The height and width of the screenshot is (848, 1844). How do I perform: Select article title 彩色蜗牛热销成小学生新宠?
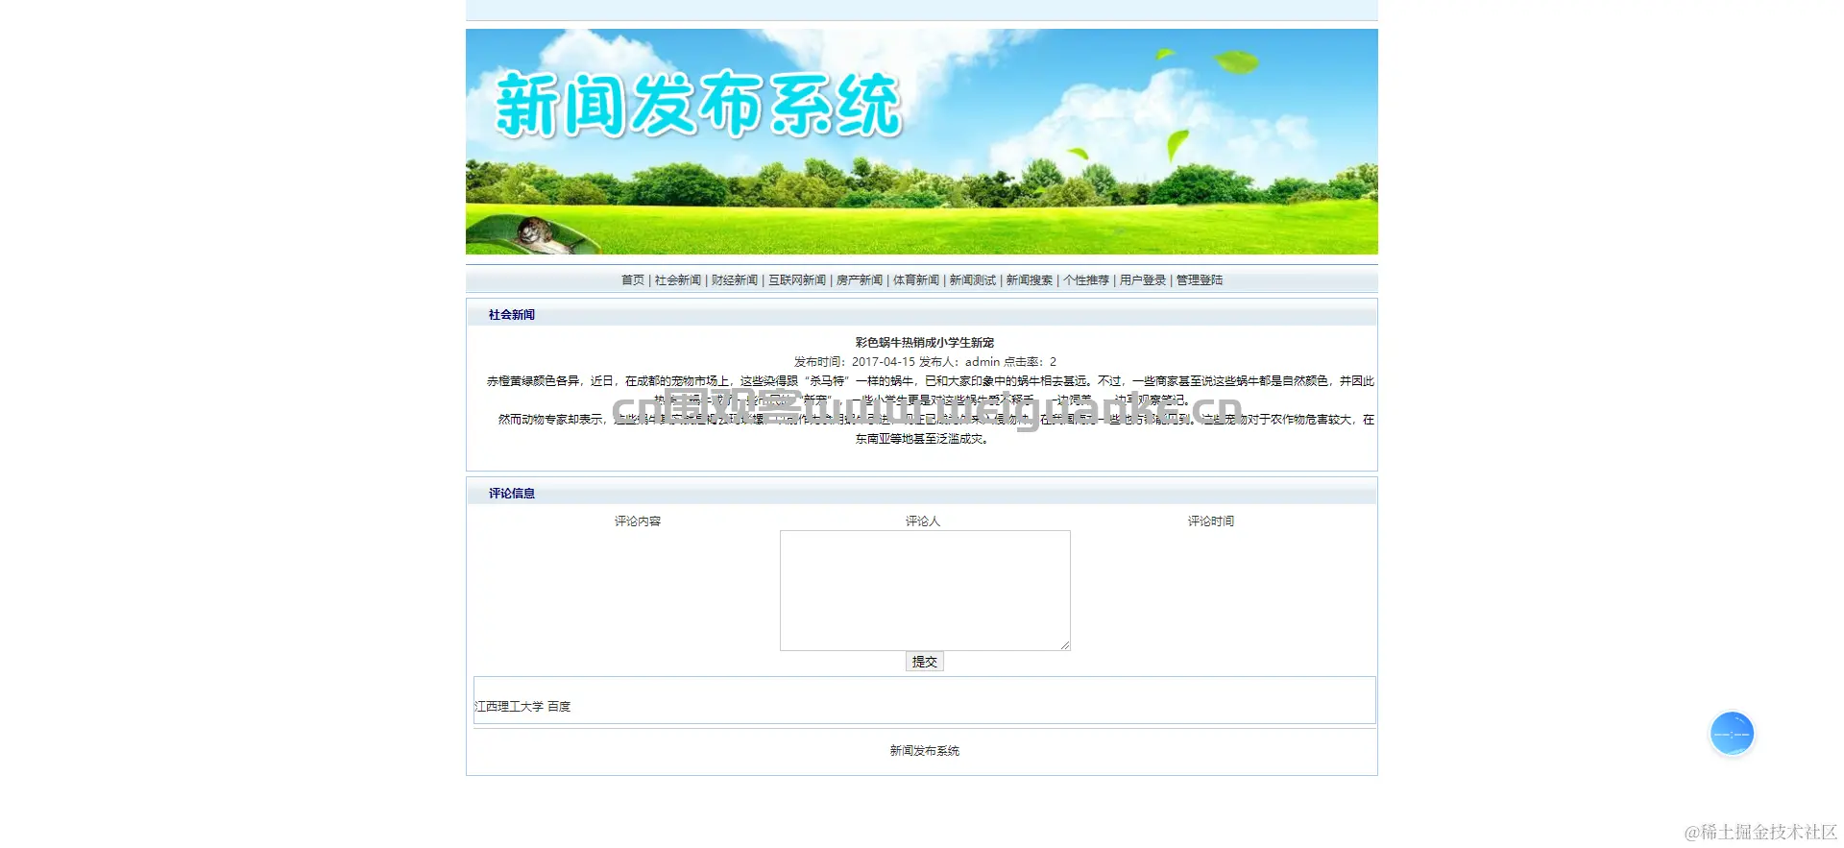pos(924,343)
